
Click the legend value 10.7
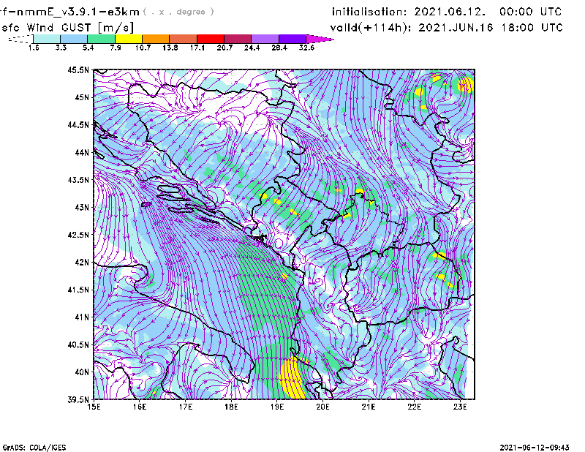(143, 48)
